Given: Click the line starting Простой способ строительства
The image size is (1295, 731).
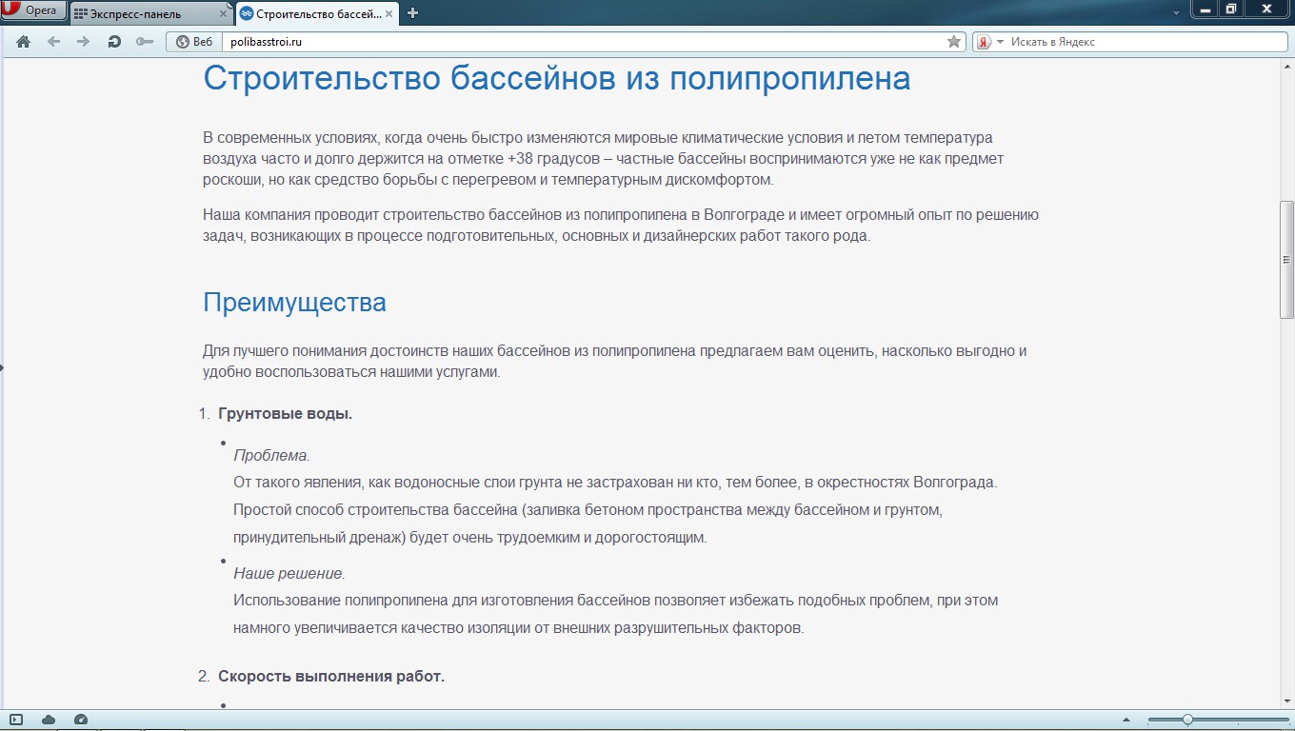Looking at the screenshot, I should pos(588,510).
